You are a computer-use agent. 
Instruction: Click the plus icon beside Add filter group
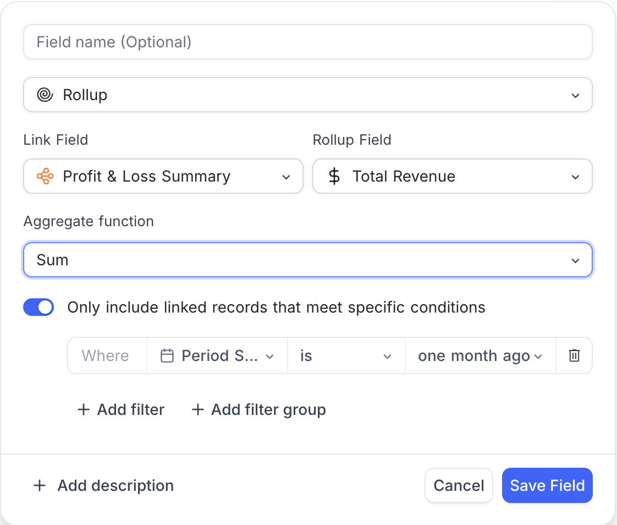[197, 410]
